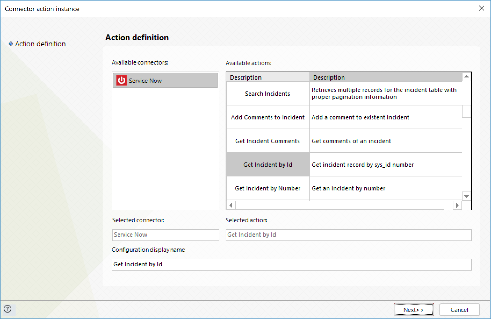Click the scroll left arrow in actions list
Screen dimensions: 491x319
(231, 205)
